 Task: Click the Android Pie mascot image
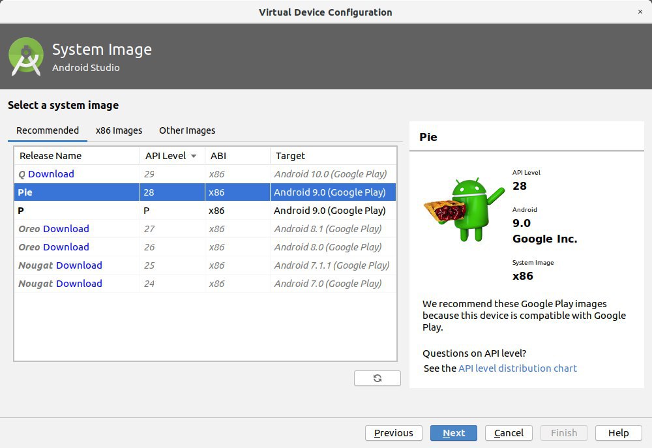[464, 209]
